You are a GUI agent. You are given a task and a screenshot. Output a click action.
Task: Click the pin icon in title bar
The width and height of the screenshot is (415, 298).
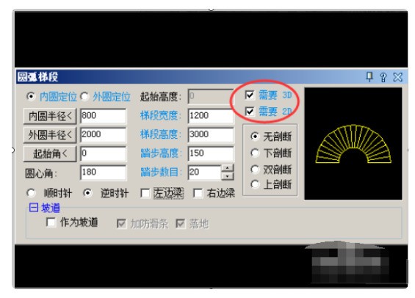pyautogui.click(x=369, y=77)
